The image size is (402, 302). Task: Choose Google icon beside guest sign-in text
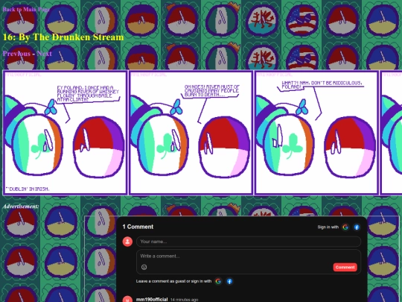(x=218, y=281)
